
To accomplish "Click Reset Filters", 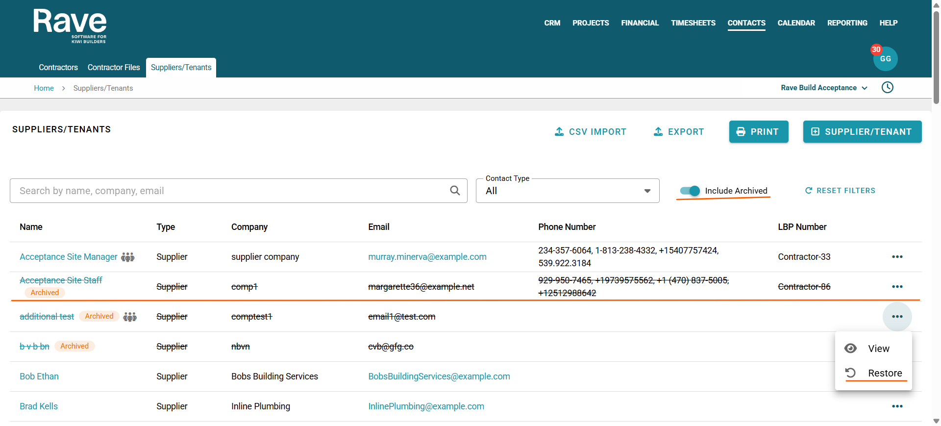I will (840, 191).
